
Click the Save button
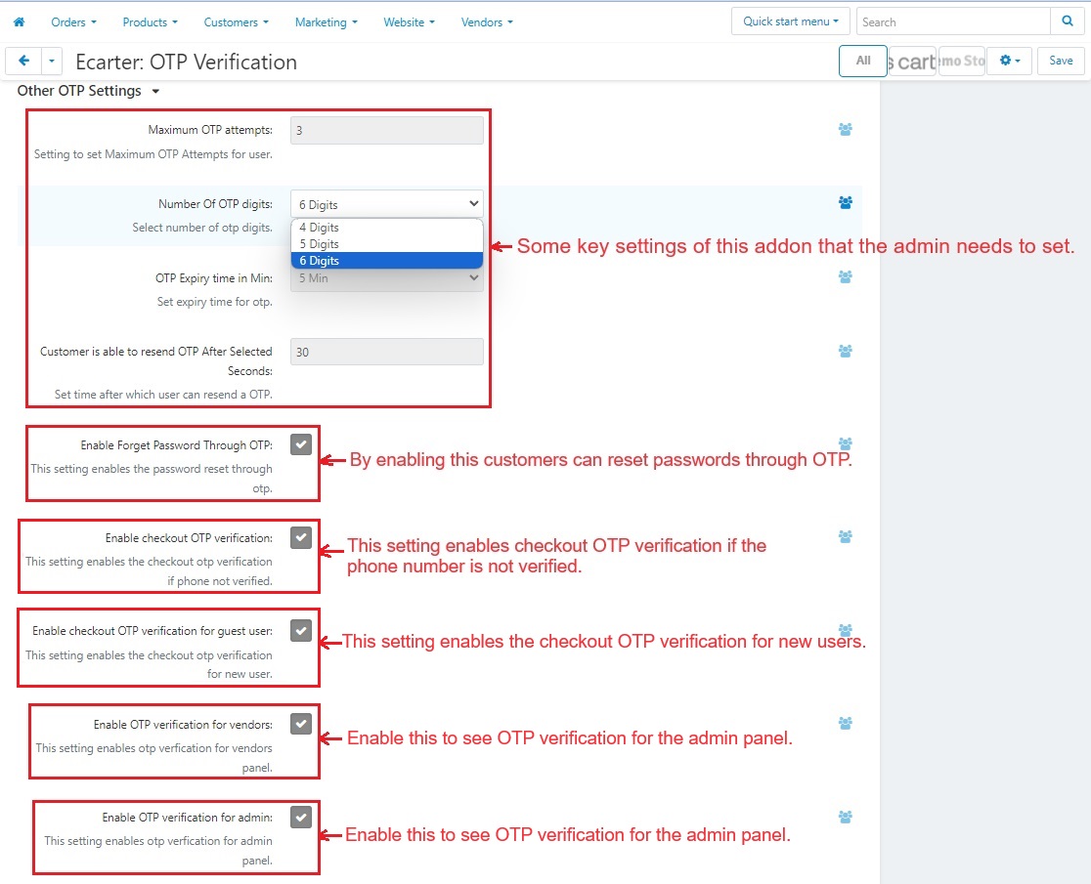pos(1061,61)
